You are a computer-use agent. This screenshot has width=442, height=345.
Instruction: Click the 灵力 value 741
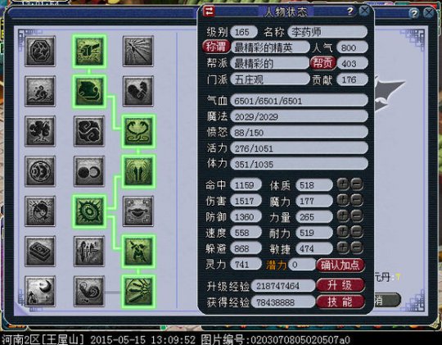point(246,264)
